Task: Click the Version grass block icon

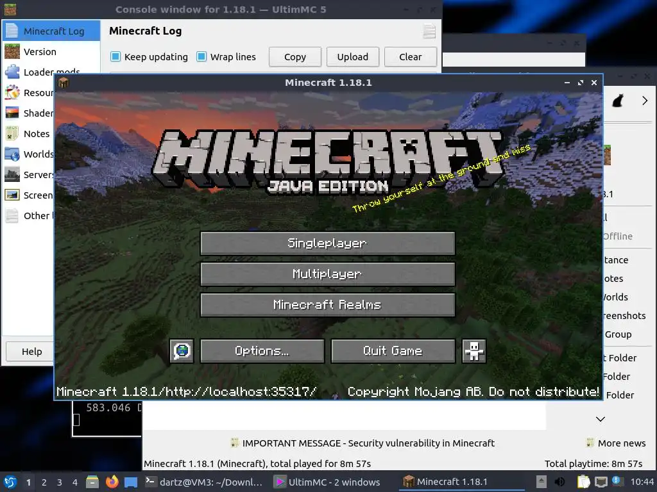Action: pos(12,51)
